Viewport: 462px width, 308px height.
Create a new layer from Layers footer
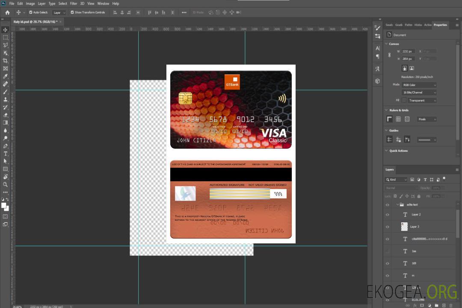point(444,305)
